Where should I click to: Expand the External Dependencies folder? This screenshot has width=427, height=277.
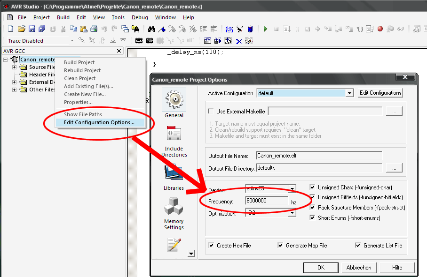point(14,82)
